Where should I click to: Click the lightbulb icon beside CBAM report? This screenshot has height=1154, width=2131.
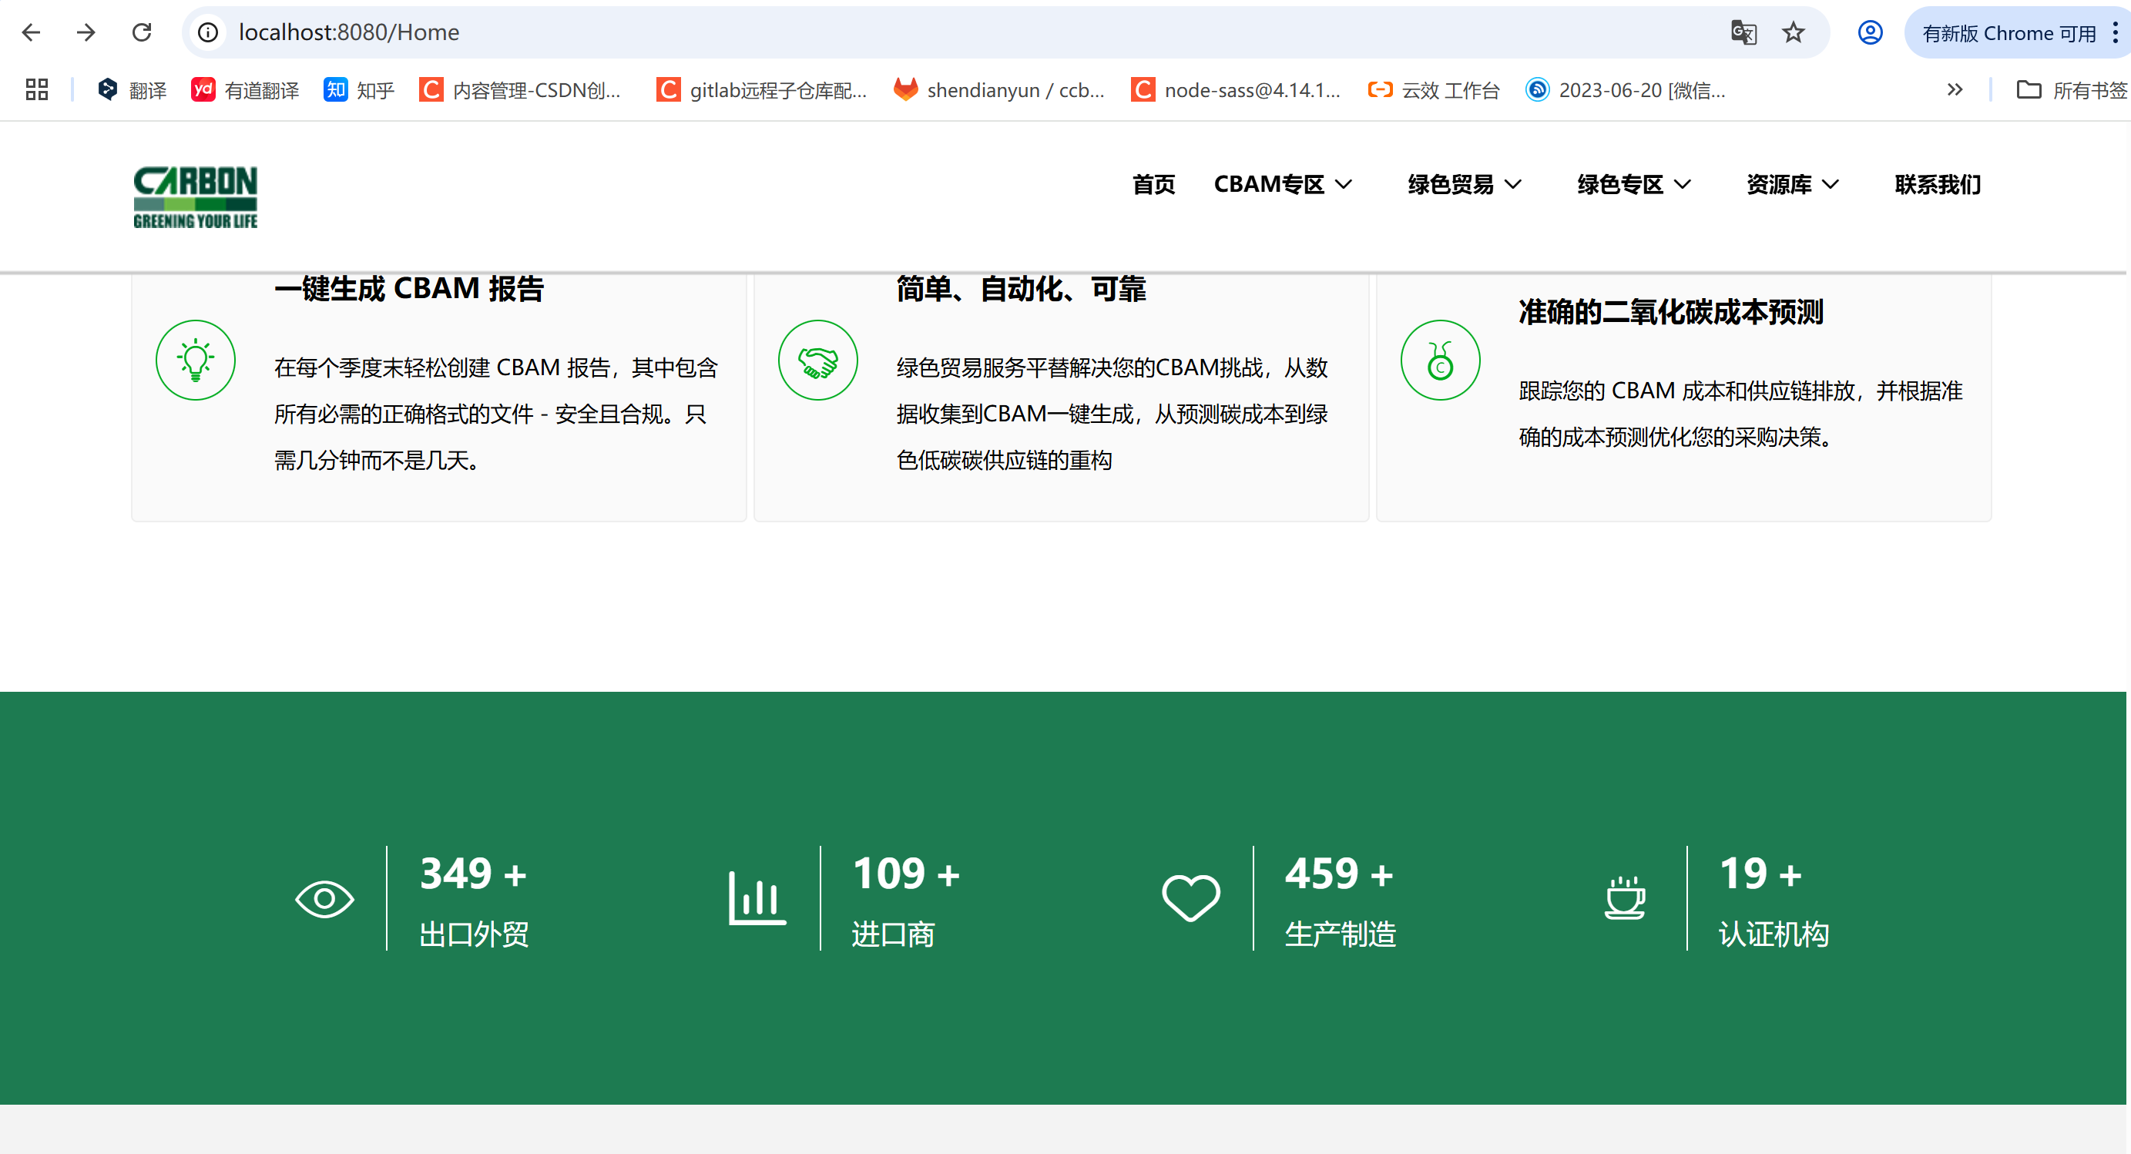[x=195, y=360]
